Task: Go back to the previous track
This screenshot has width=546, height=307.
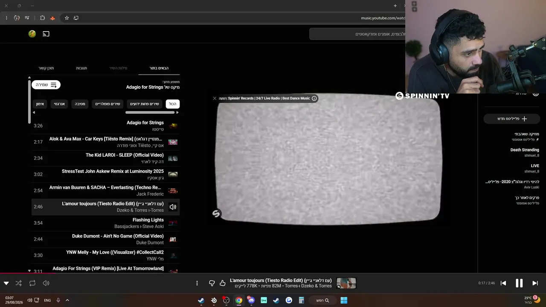Action: click(503, 283)
